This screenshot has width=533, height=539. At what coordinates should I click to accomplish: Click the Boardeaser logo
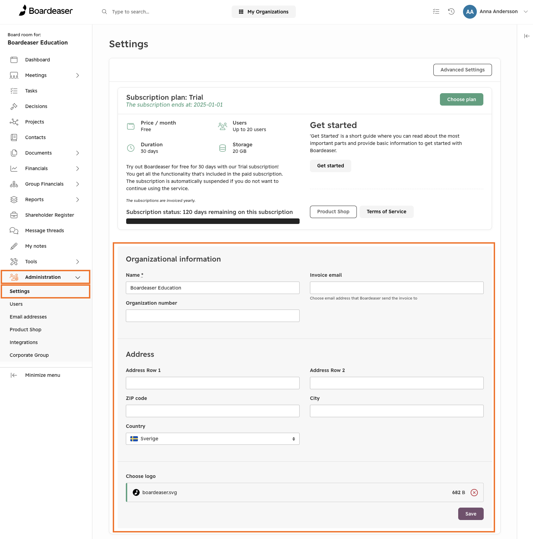pyautogui.click(x=46, y=11)
